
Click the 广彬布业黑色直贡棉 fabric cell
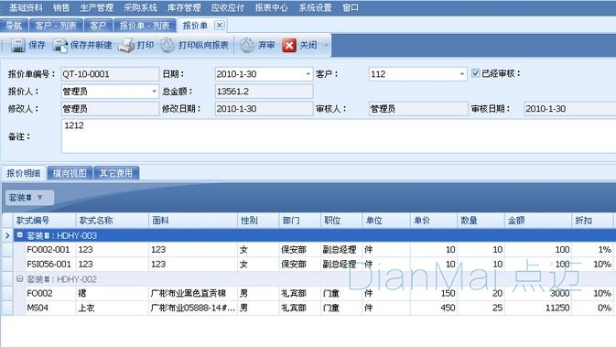point(193,293)
